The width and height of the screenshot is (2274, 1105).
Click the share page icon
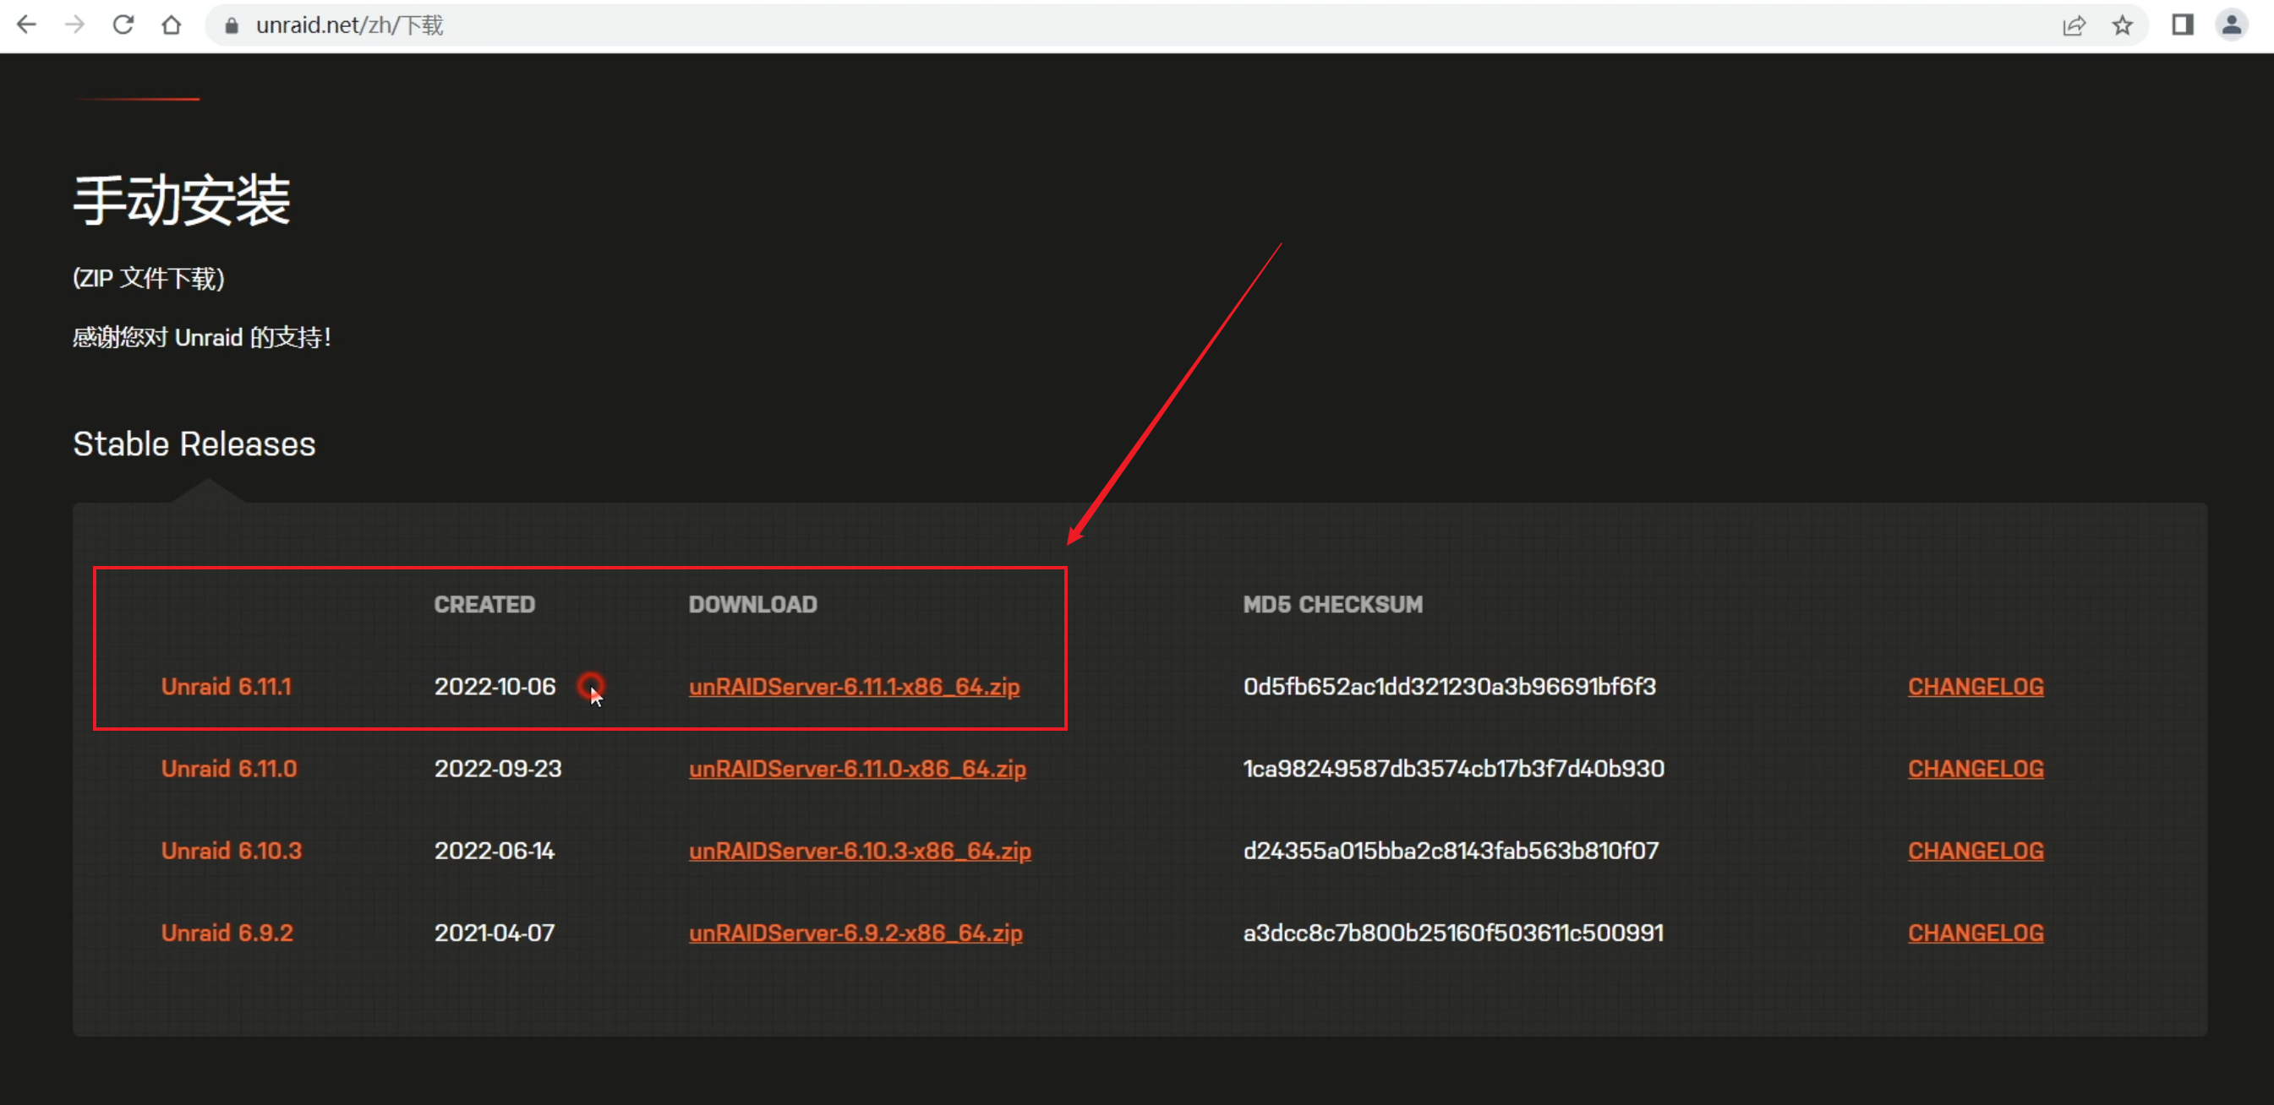click(x=2074, y=25)
